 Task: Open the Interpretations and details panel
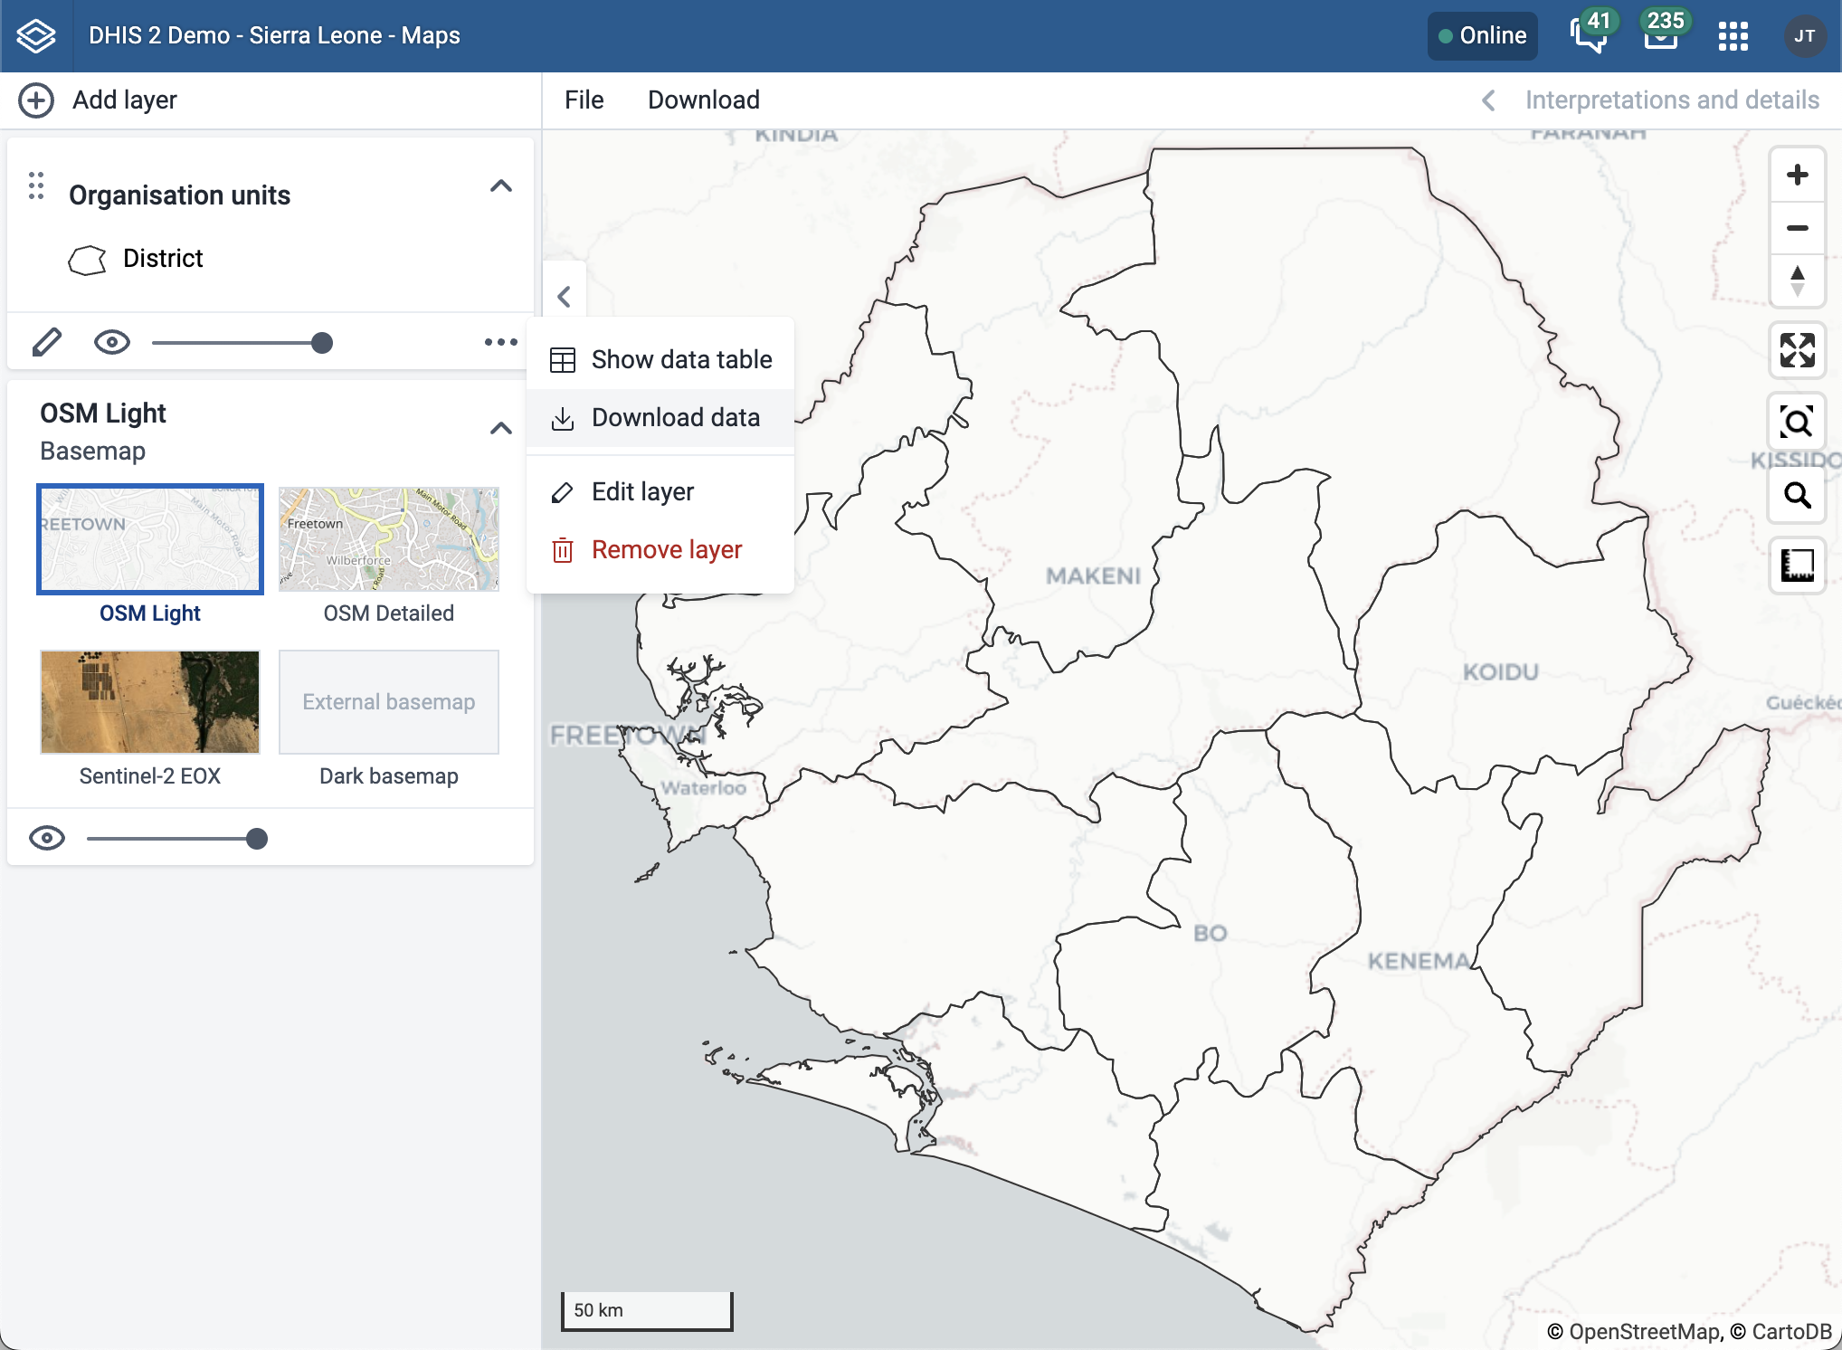click(1672, 100)
